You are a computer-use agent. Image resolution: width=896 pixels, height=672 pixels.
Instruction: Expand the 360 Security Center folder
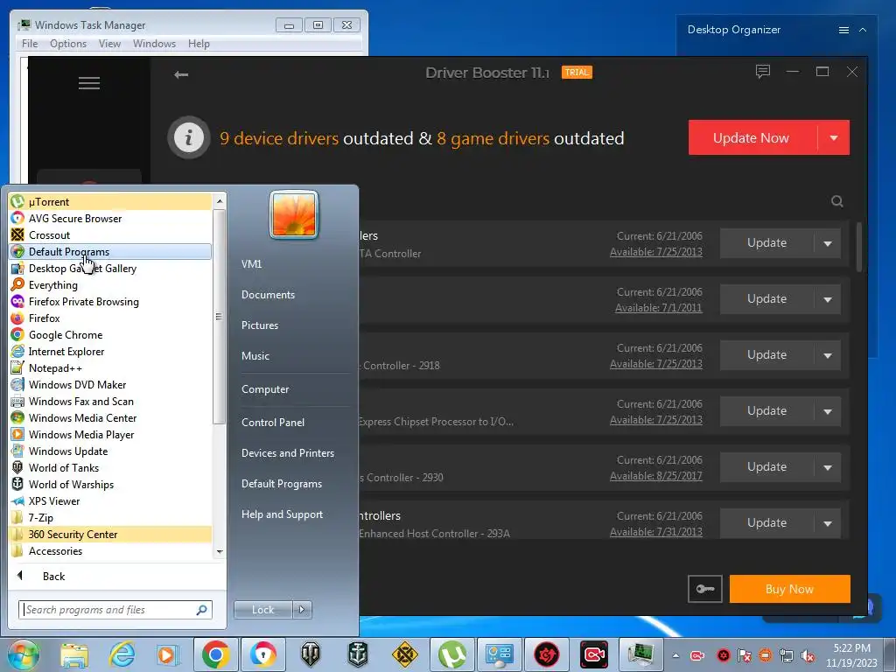pyautogui.click(x=110, y=535)
